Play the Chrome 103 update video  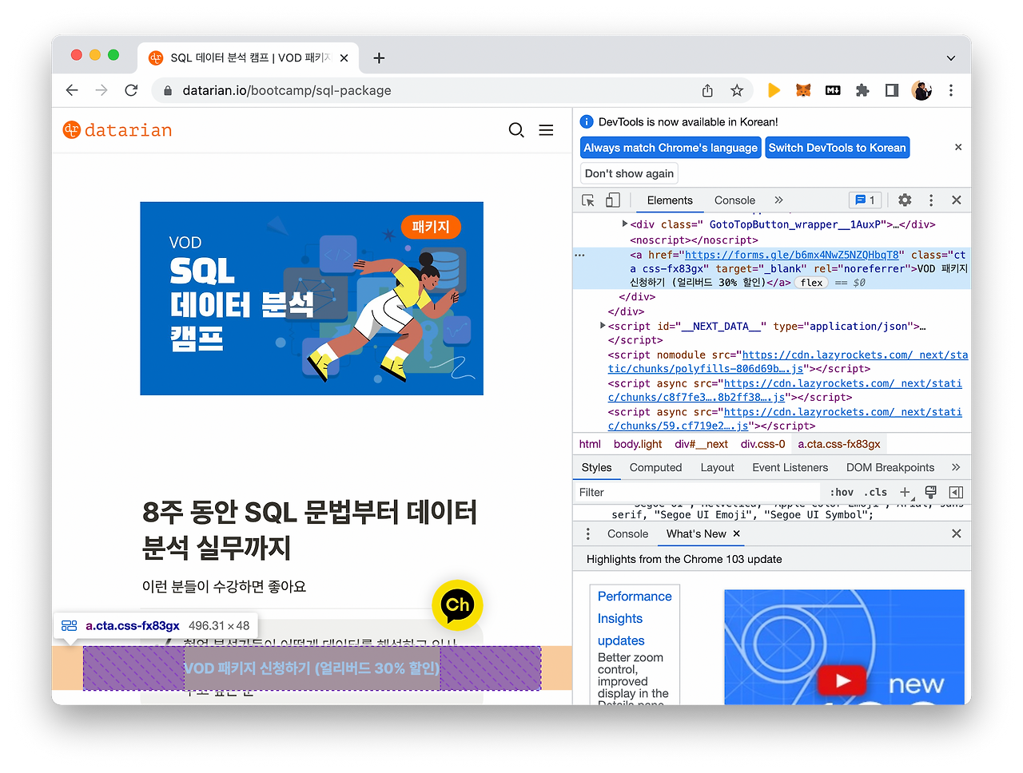(x=841, y=680)
